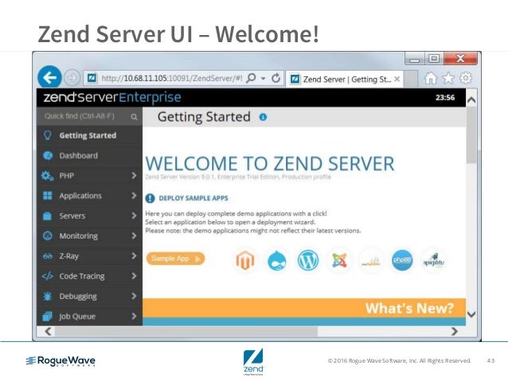Click the horizontal scrollbar left arrow
Screen dimensions: 508x381
(49, 331)
